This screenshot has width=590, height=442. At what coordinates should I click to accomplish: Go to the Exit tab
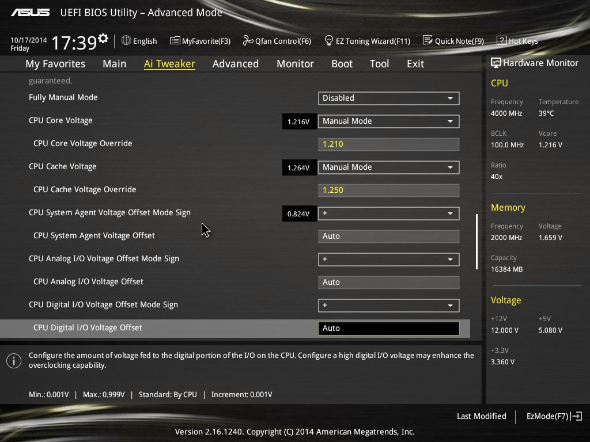pyautogui.click(x=415, y=63)
